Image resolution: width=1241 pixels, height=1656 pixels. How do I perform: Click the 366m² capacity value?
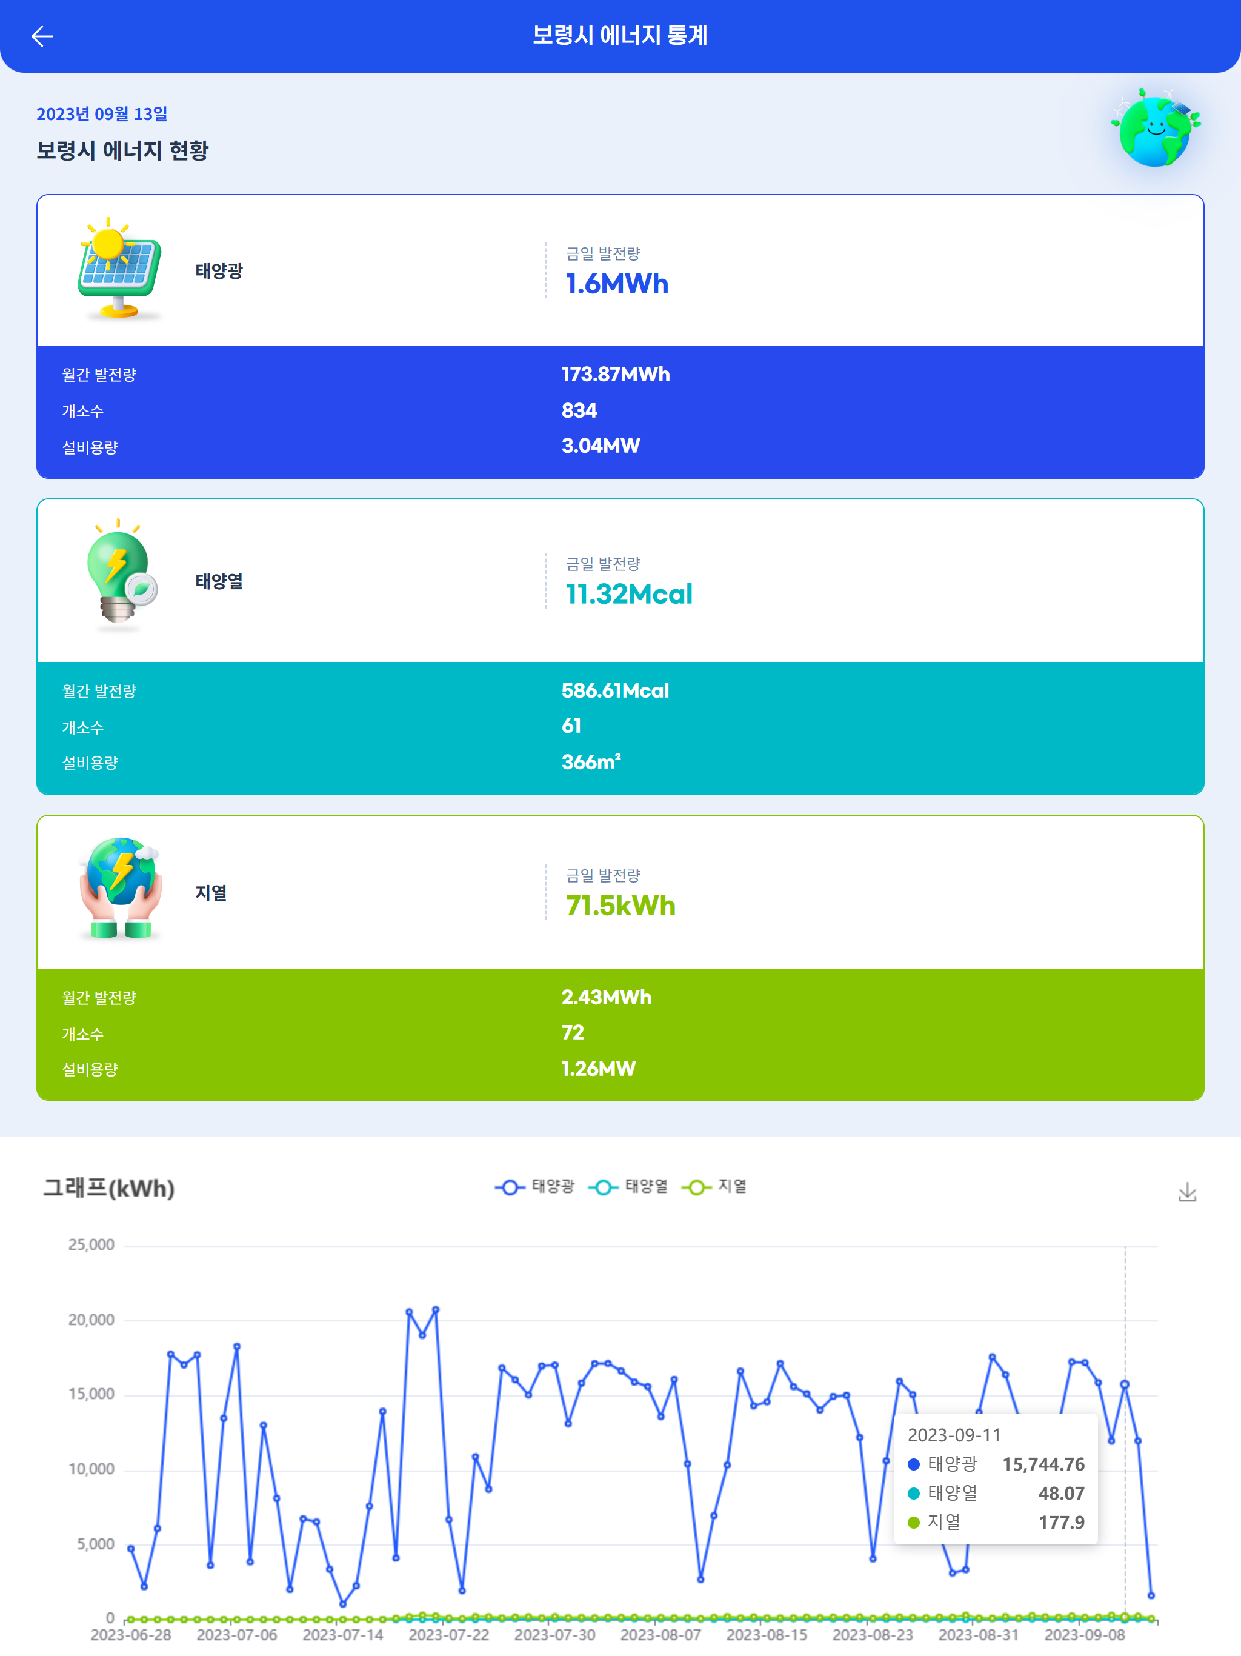(x=591, y=762)
